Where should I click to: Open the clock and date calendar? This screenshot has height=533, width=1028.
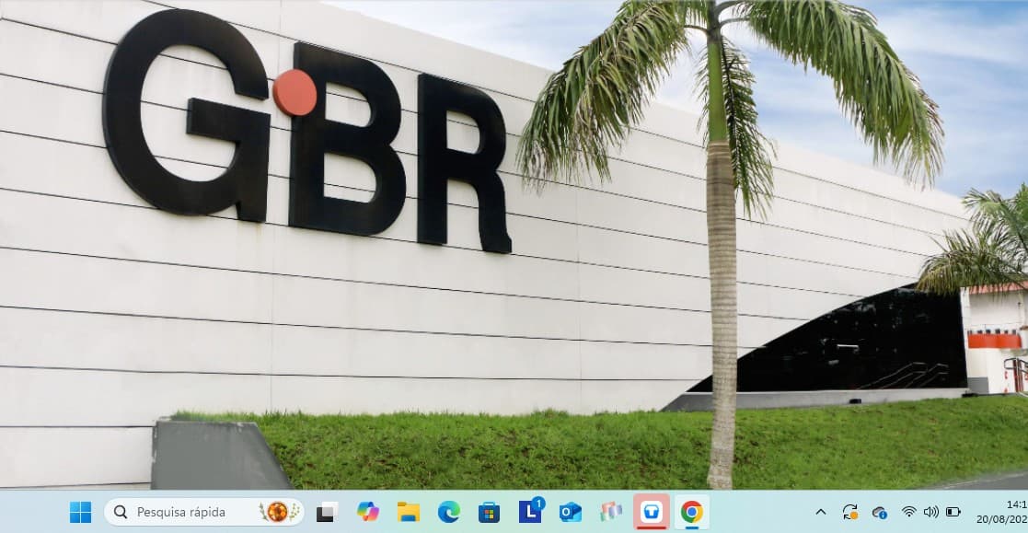(1012, 512)
